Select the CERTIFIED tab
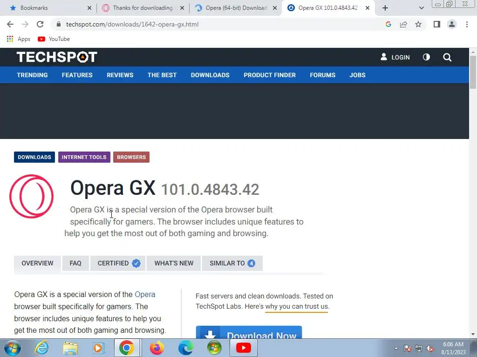This screenshot has height=357, width=477. (x=118, y=263)
